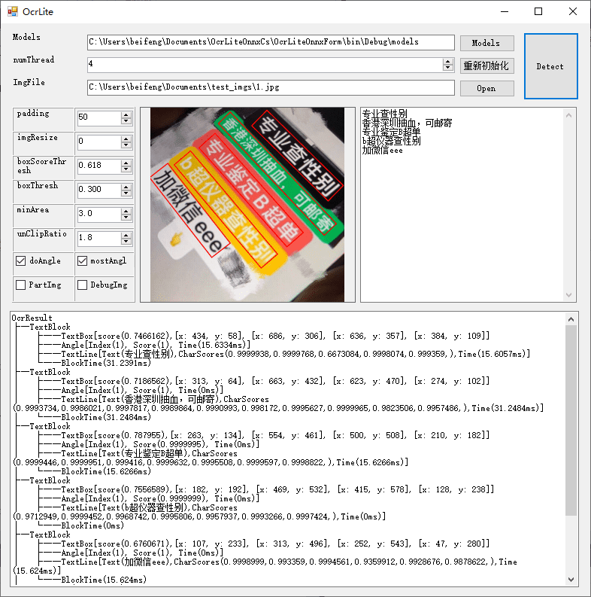
Task: Minimize the OcrLite window
Action: click(505, 11)
